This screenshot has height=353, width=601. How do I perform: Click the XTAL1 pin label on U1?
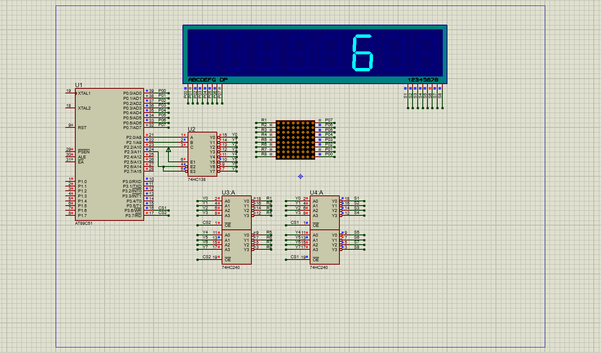pyautogui.click(x=84, y=93)
